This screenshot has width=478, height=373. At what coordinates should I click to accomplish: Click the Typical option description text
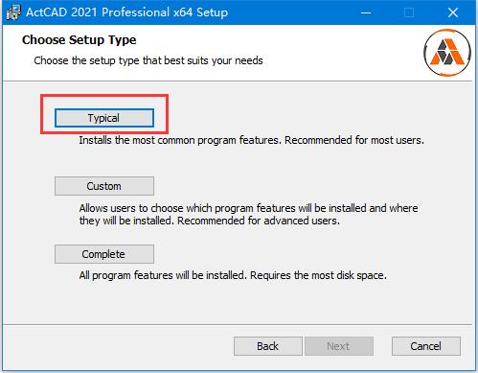(252, 140)
